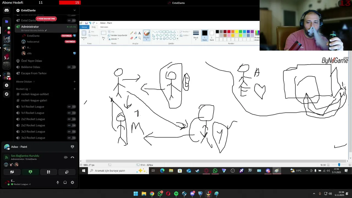The width and height of the screenshot is (352, 198).
Task: Open Discord user settings gear
Action: [x=72, y=182]
